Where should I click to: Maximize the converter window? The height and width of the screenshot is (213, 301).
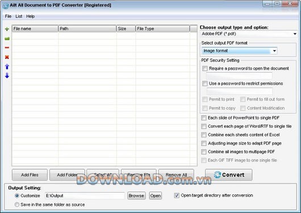[277, 4]
